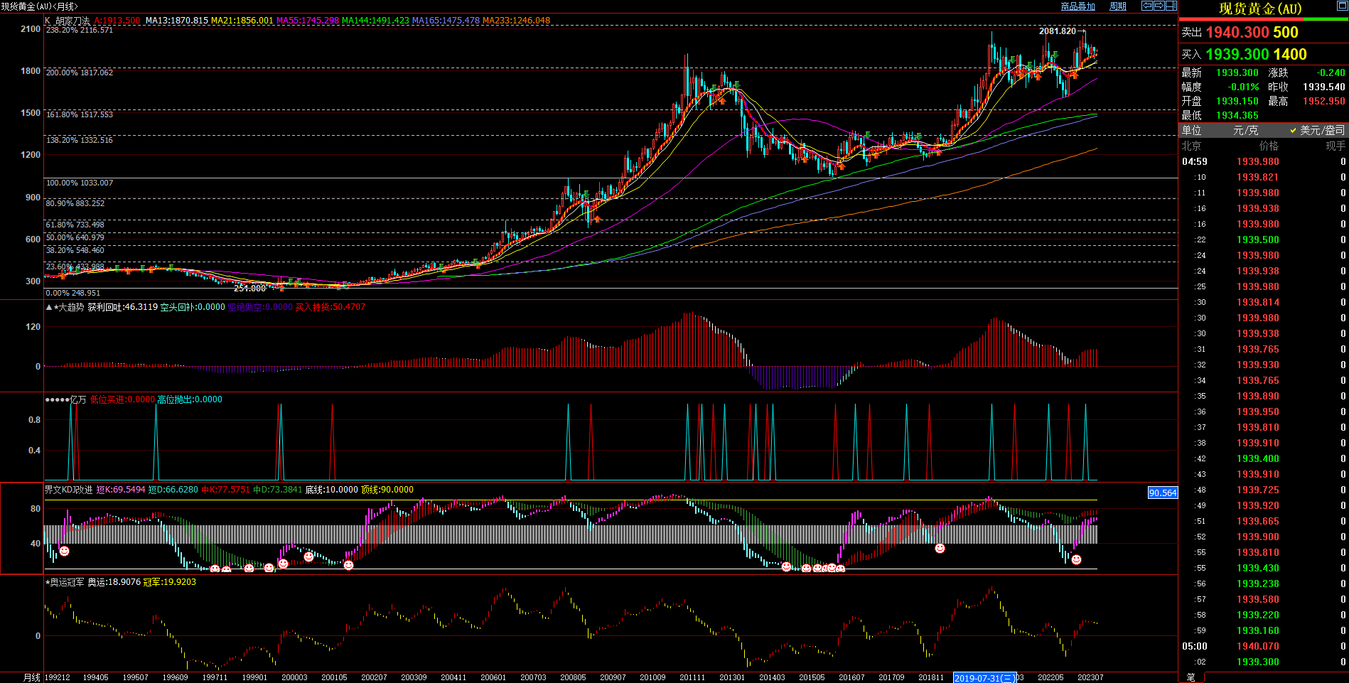Select the 笔 tab at bottom right
The width and height of the screenshot is (1349, 683).
(x=1191, y=677)
